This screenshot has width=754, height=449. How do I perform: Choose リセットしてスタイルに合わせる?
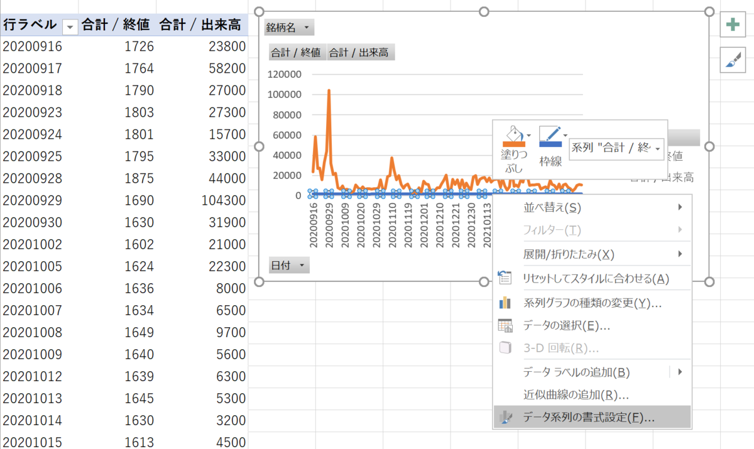pyautogui.click(x=592, y=278)
